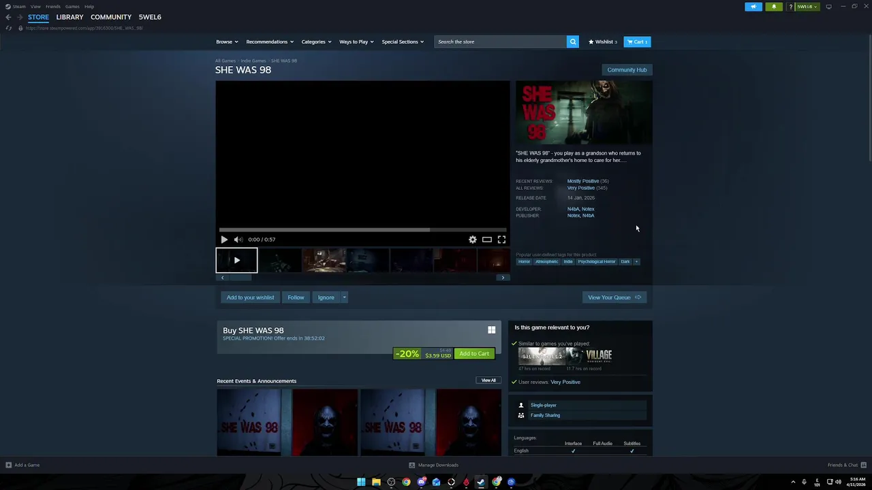Open the 5WEL6 profile tab
Image resolution: width=872 pixels, height=490 pixels.
click(x=150, y=17)
